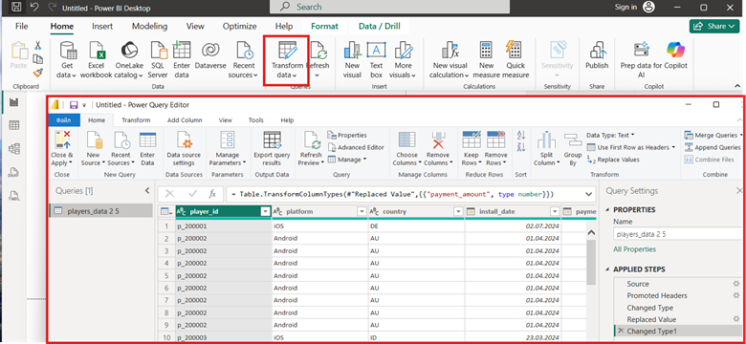746x344 pixels.
Task: Collapse the Queries pane
Action: [147, 191]
